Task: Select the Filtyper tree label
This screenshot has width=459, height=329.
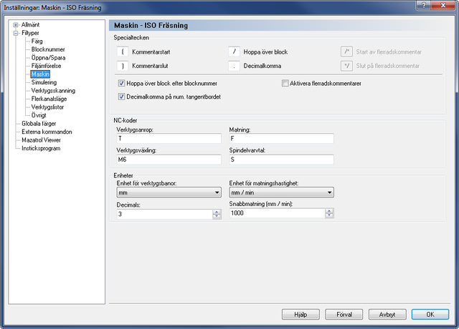Action: coord(30,33)
